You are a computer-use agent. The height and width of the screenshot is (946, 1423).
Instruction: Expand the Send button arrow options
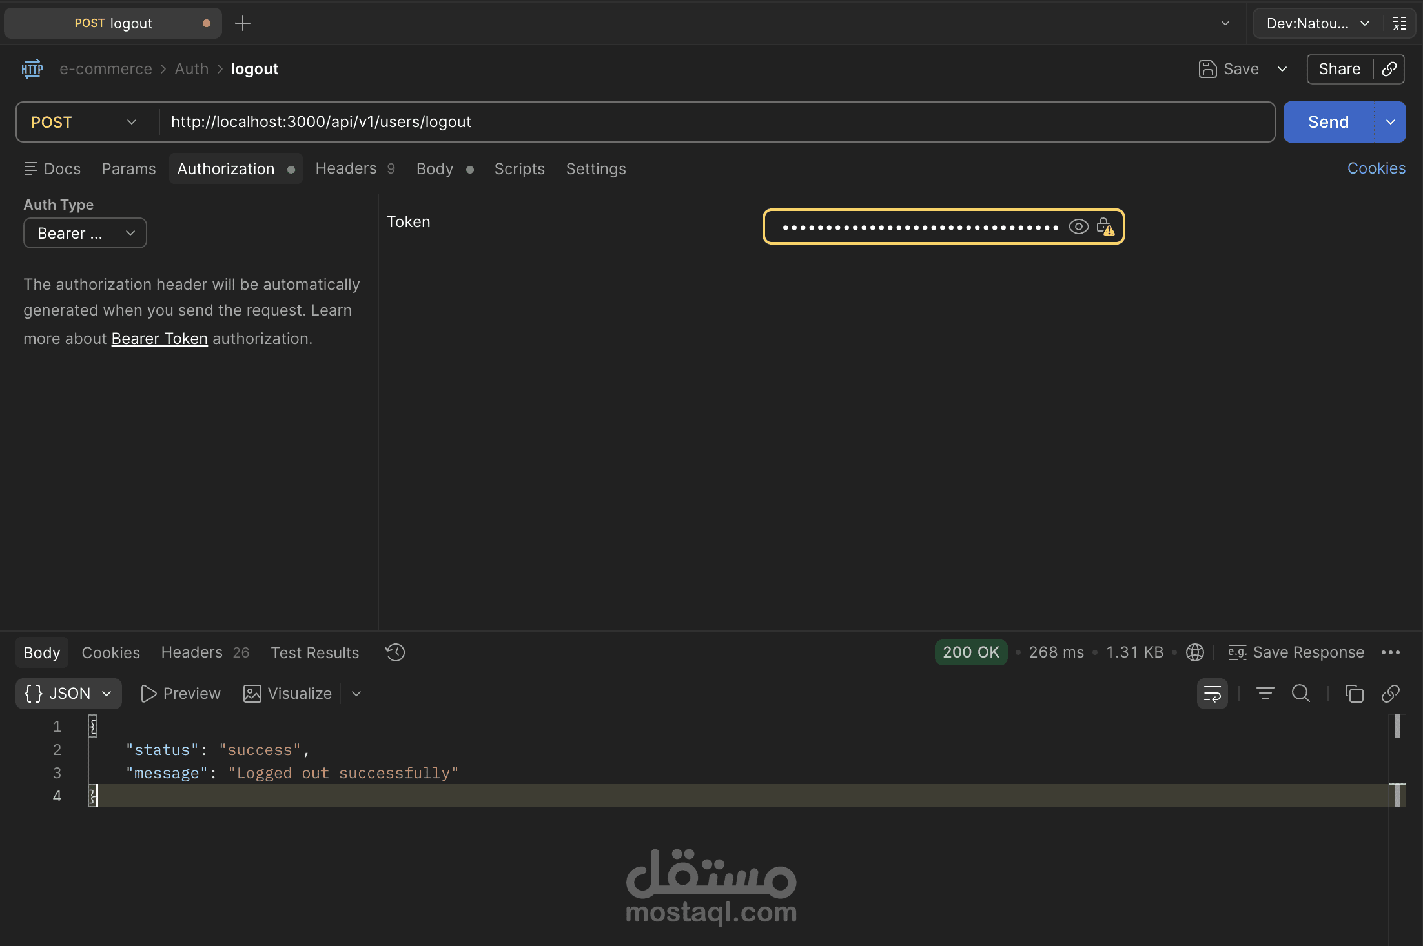[x=1391, y=122]
